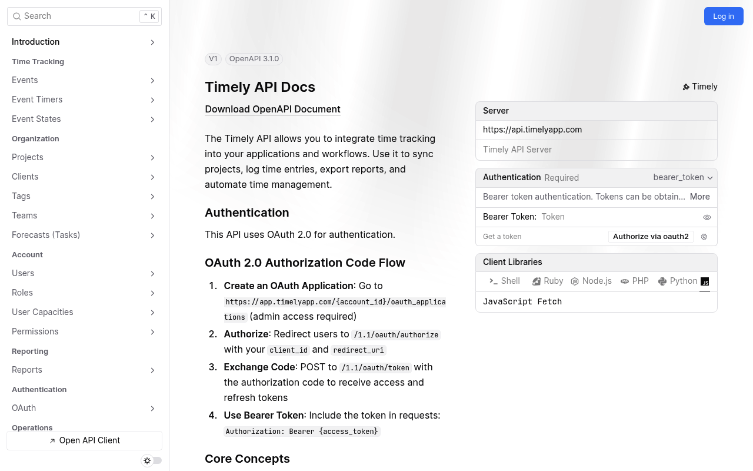Expand the Event Timers chevron
753x471 pixels.
(152, 100)
